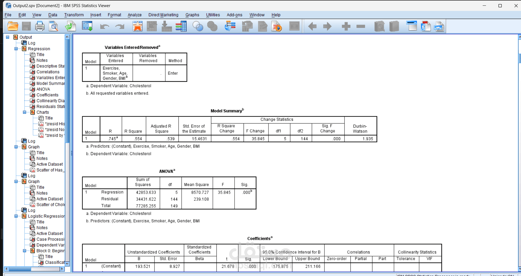
Task: Click Regression sum of squares 42853.633
Action: 146,192
